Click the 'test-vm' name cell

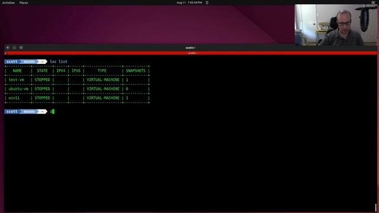coord(16,80)
